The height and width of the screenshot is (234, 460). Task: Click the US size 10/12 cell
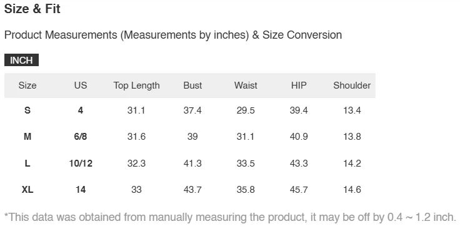click(x=81, y=163)
